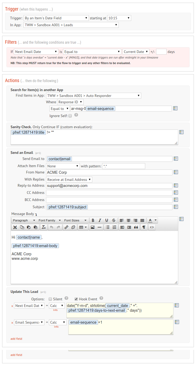Open the In App Leads dropdown
Viewport: 196px width, 366px height.
(x=71, y=25)
